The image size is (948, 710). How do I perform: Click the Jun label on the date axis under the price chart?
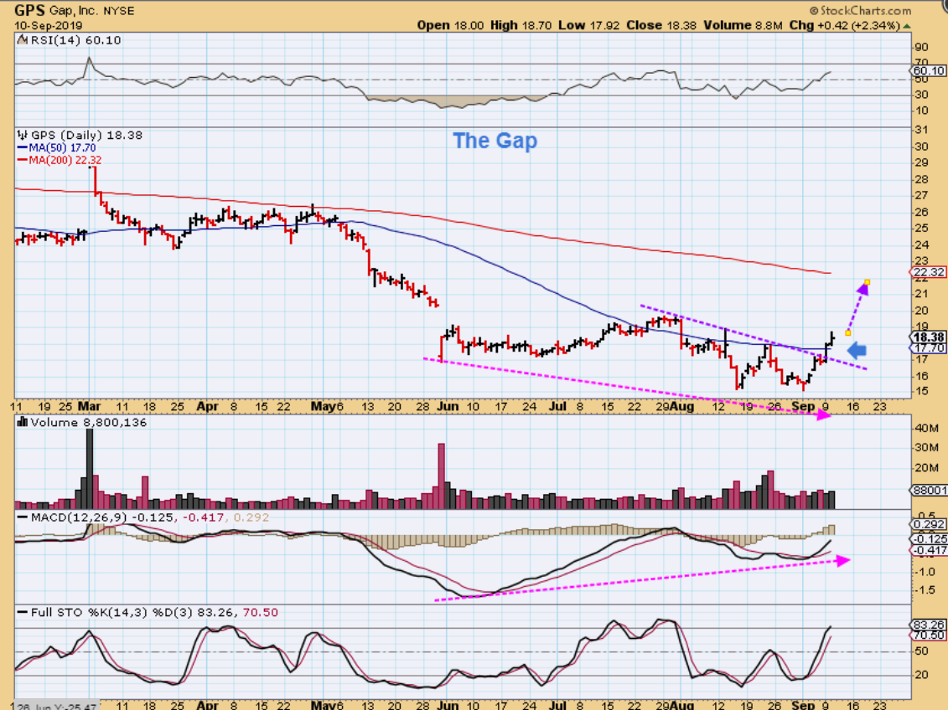pos(447,406)
